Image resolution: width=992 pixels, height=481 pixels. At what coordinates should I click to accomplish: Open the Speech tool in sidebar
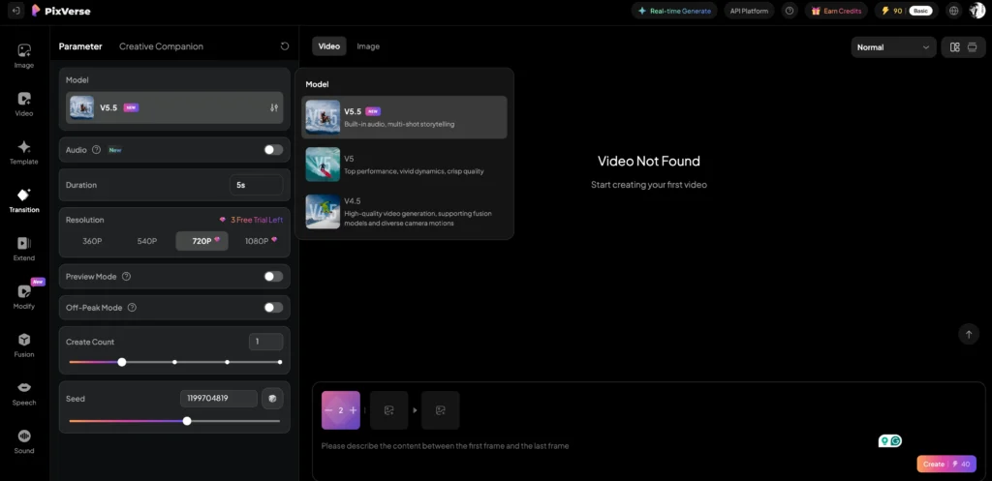pos(24,393)
